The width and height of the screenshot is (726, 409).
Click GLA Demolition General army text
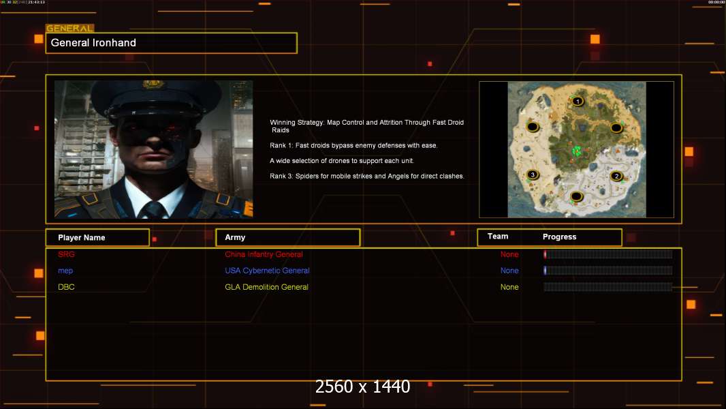[x=267, y=287]
